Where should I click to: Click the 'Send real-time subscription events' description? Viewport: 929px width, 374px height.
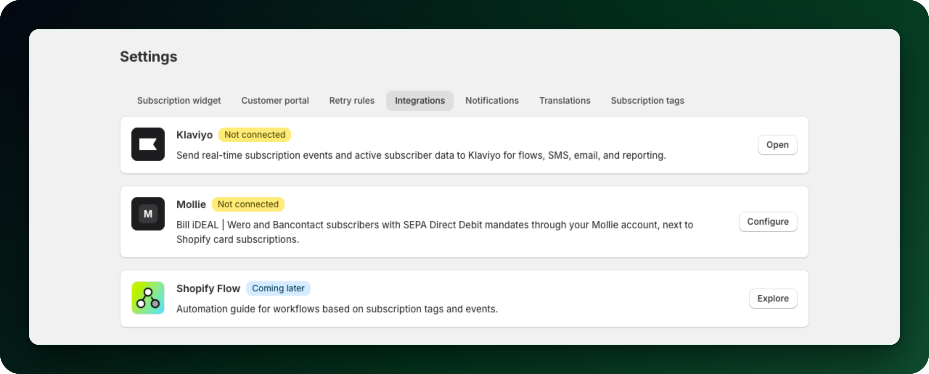pyautogui.click(x=421, y=155)
